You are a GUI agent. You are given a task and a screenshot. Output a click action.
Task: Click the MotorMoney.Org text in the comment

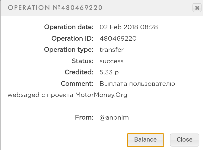tap(102, 95)
